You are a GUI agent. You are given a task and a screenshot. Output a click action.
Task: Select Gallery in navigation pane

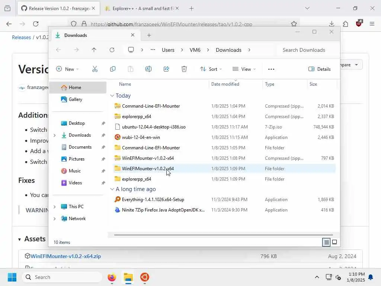click(x=78, y=99)
